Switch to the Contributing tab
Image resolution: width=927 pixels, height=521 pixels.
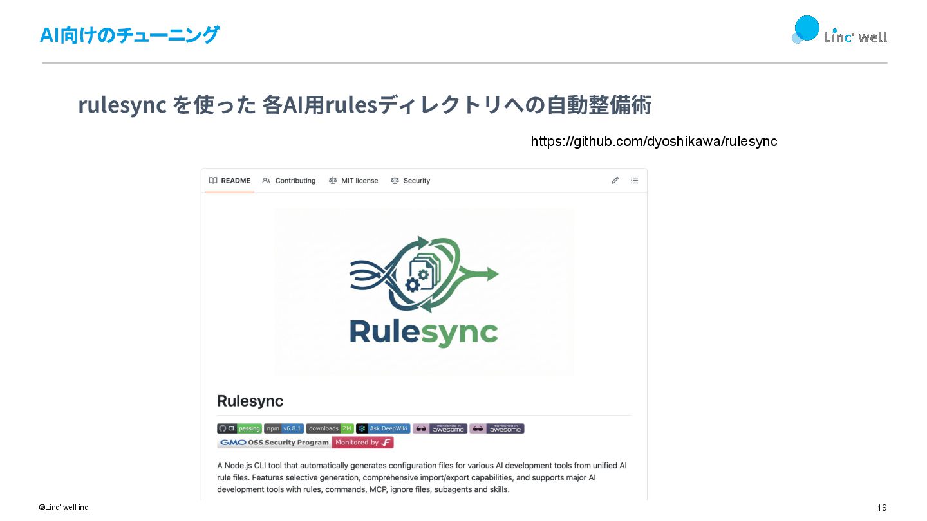[289, 181]
